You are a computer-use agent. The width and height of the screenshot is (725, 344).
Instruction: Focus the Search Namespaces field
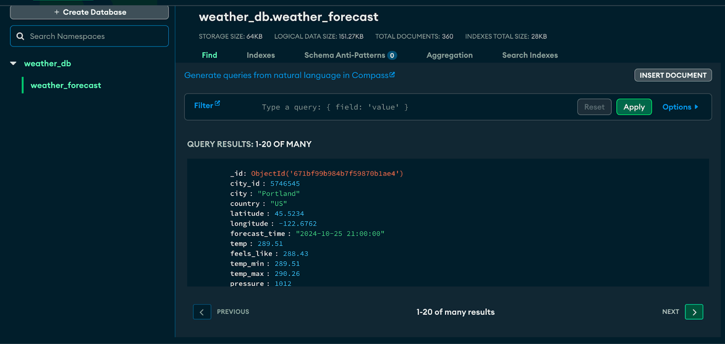(89, 36)
